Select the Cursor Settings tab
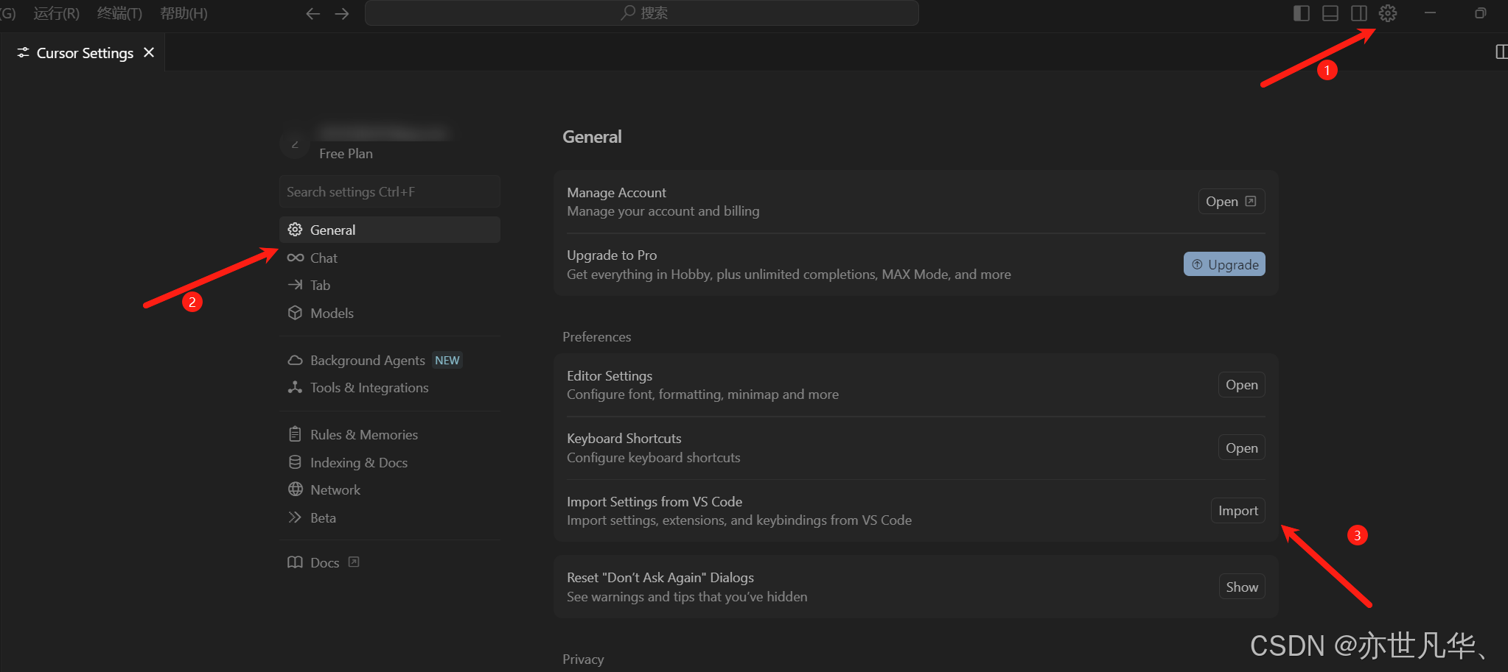The width and height of the screenshot is (1508, 672). (x=83, y=52)
